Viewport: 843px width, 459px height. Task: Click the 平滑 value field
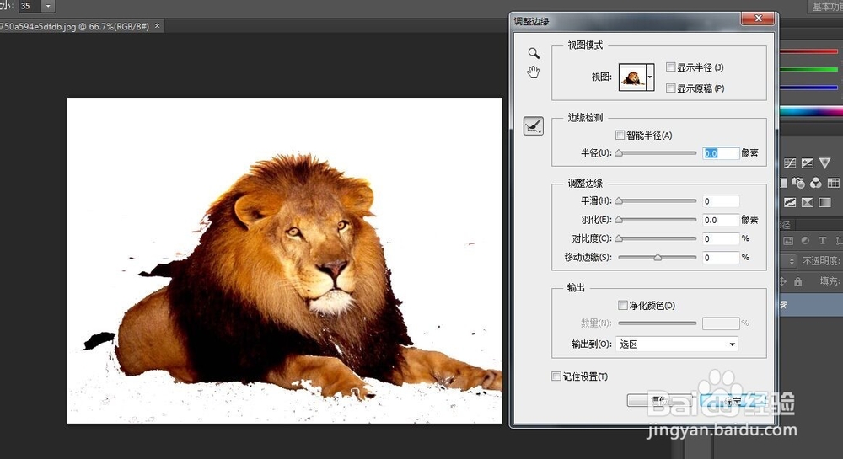[x=721, y=200]
